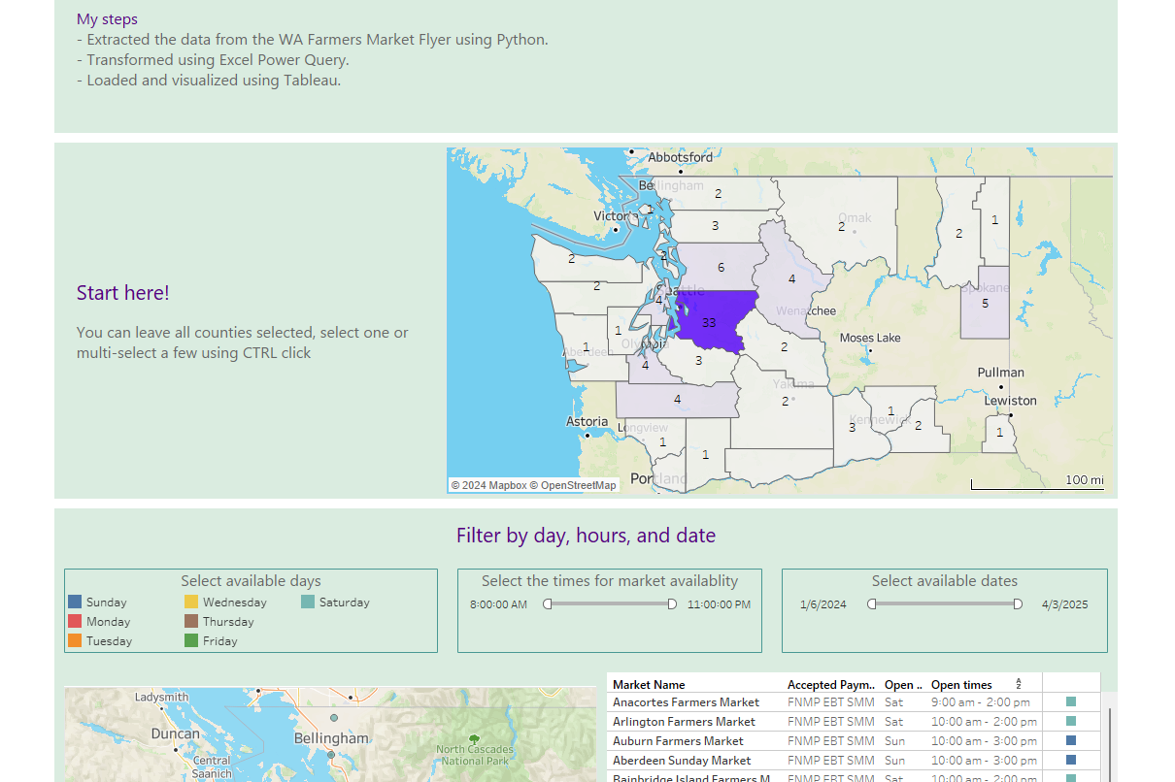1175x782 pixels.
Task: Toggle the Tuesday day filter
Action: [x=75, y=641]
